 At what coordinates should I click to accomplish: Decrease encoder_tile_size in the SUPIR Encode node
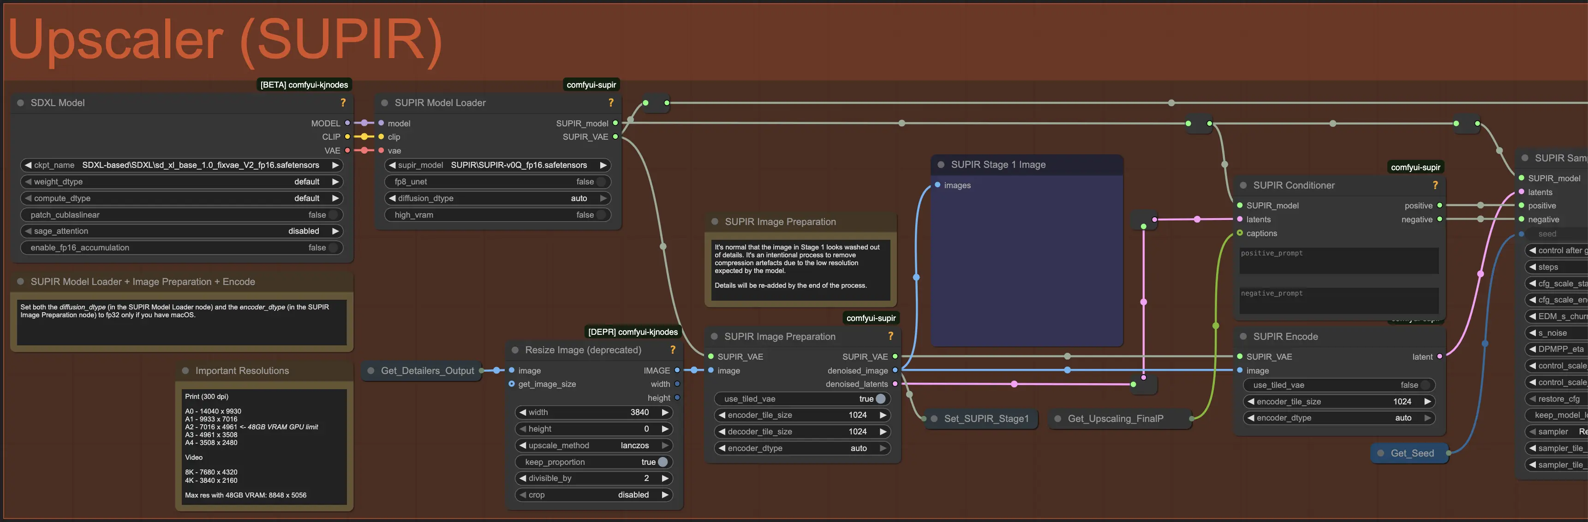(x=1251, y=402)
